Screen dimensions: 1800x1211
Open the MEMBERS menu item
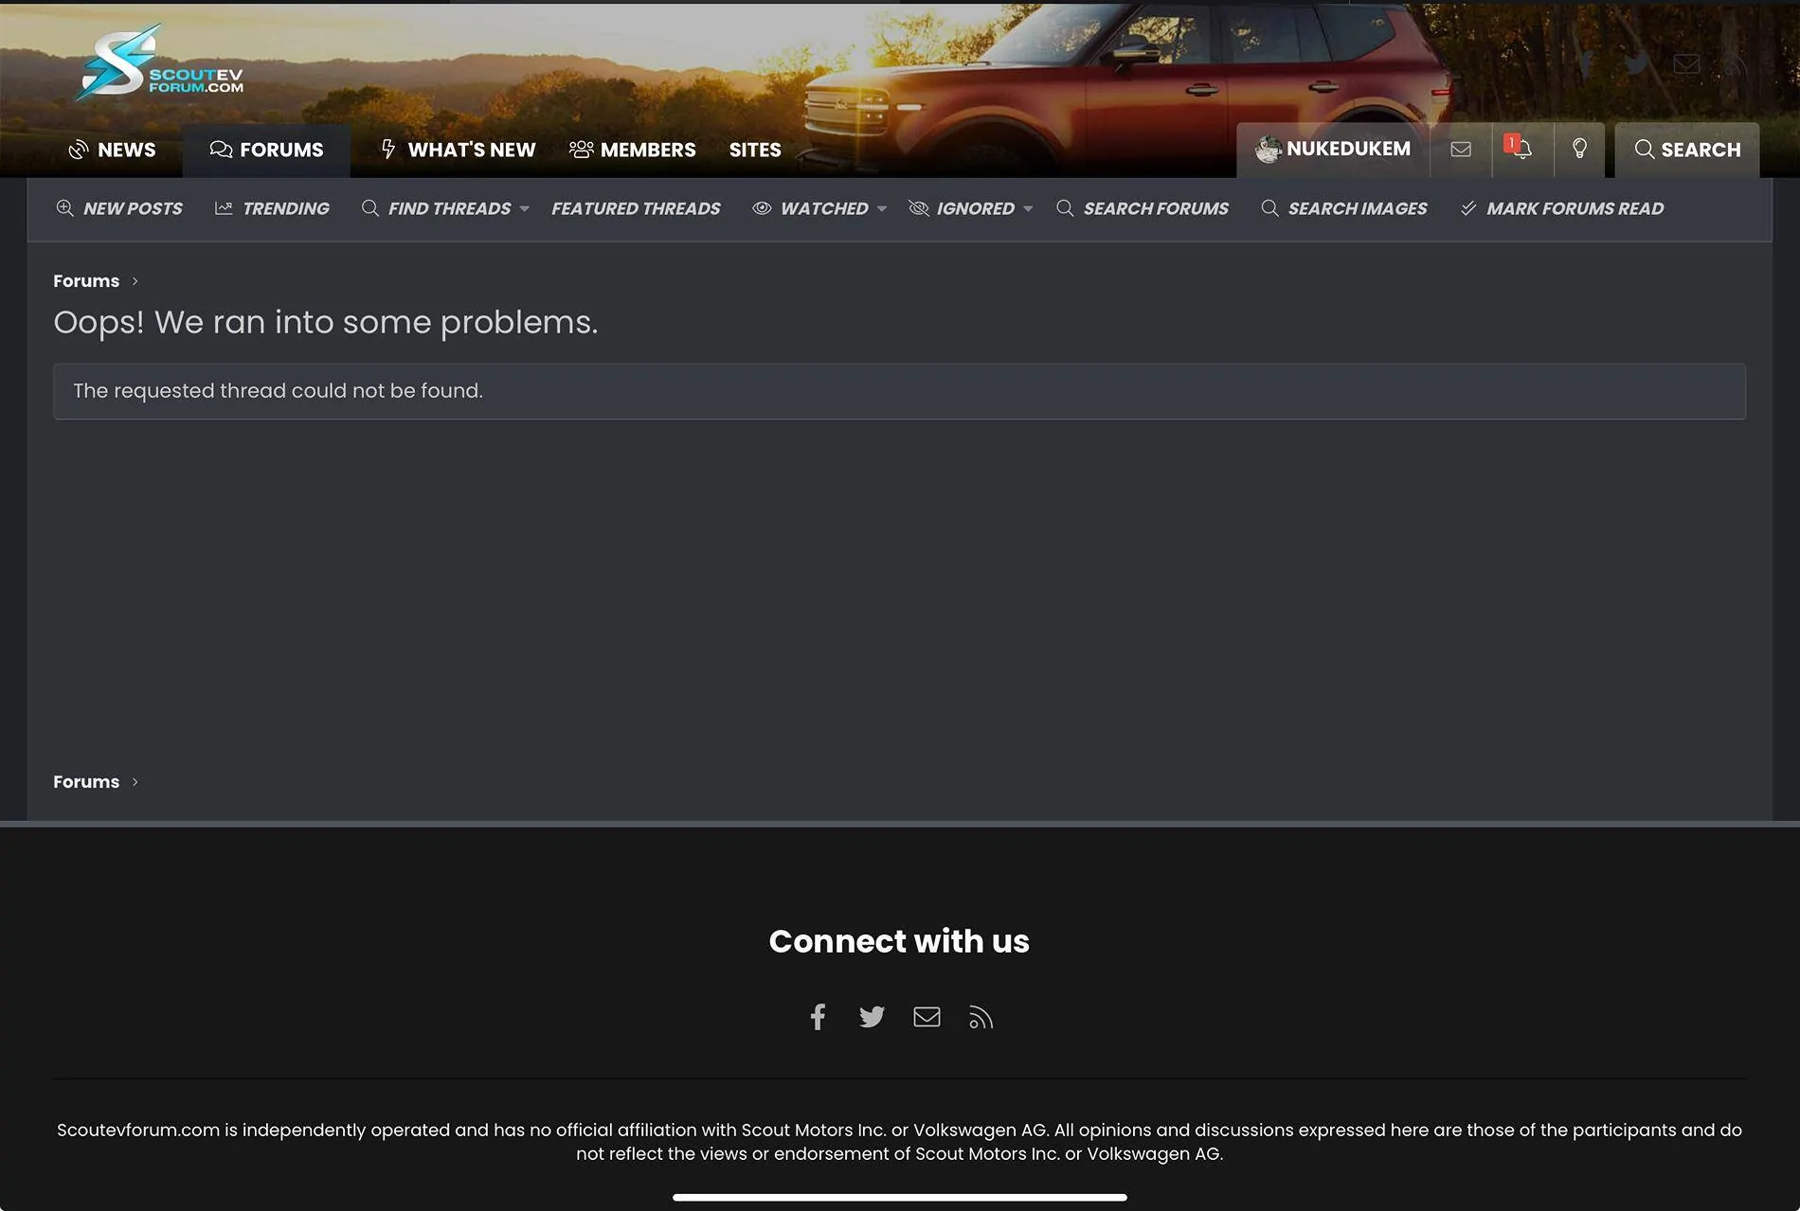(x=632, y=150)
